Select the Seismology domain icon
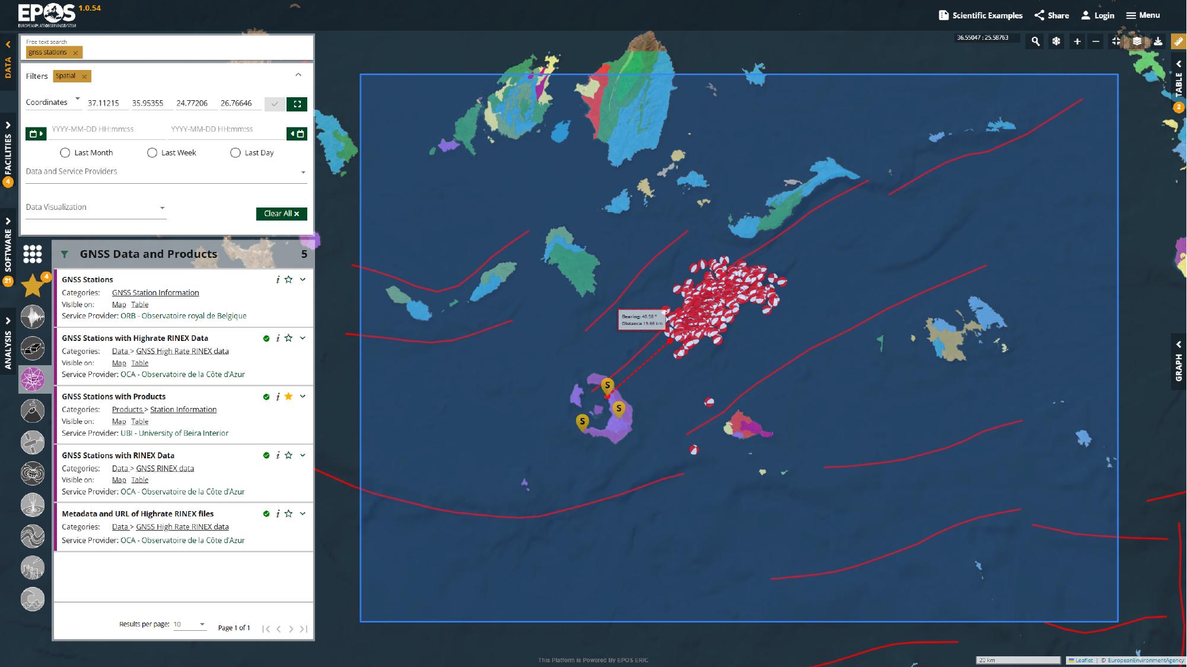Viewport: 1187px width, 667px height. (33, 317)
